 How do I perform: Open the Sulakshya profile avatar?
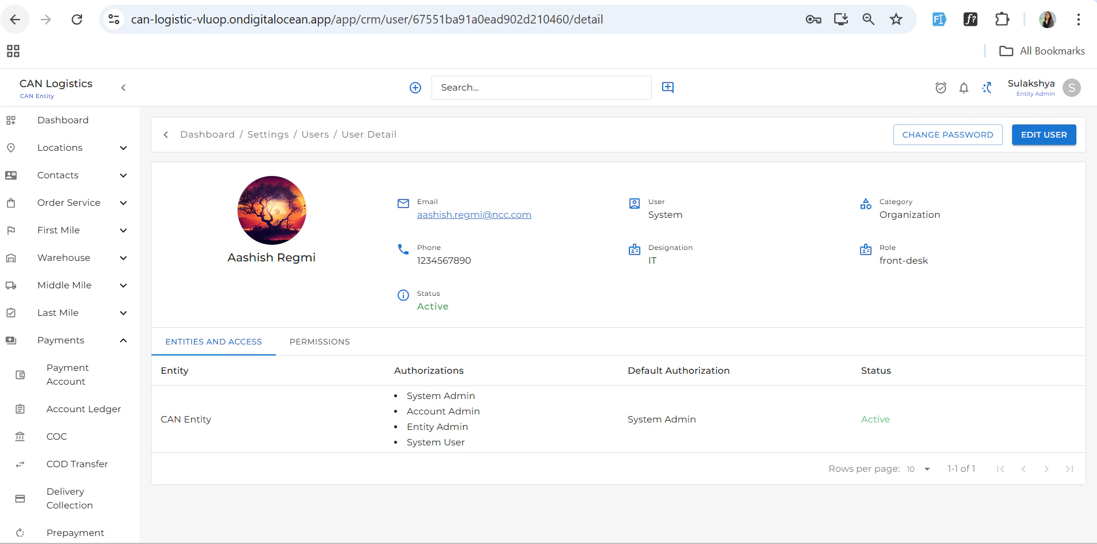click(x=1072, y=88)
